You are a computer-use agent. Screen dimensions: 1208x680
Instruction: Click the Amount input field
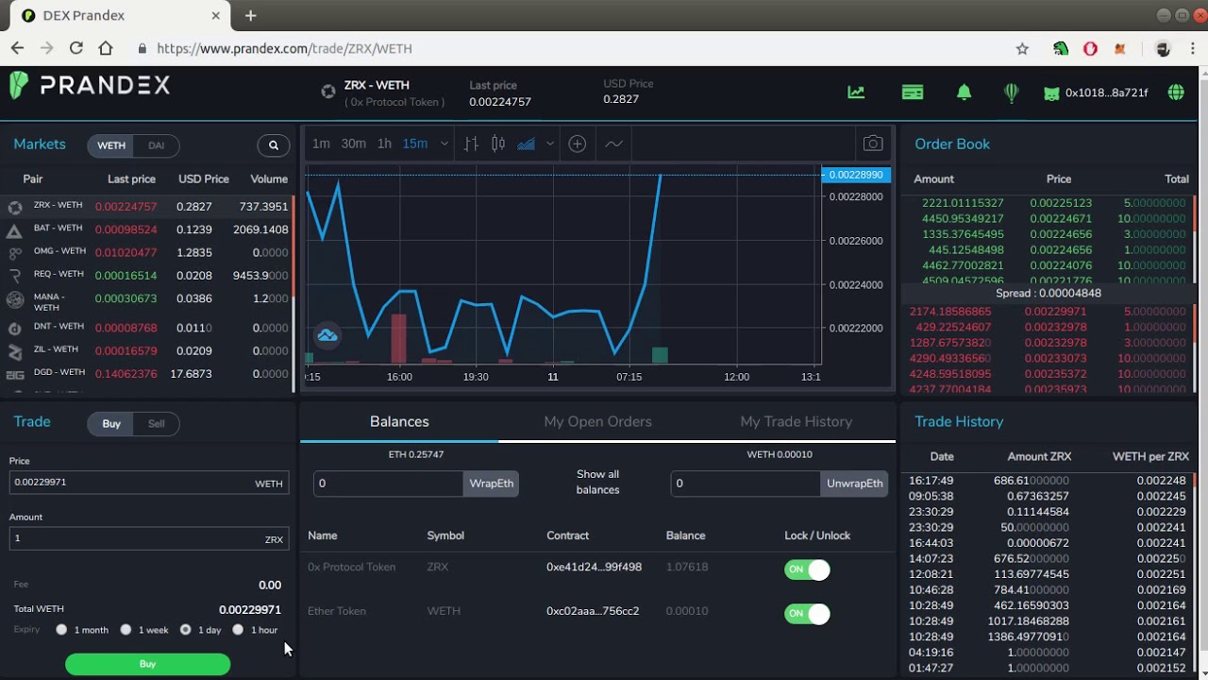(148, 538)
